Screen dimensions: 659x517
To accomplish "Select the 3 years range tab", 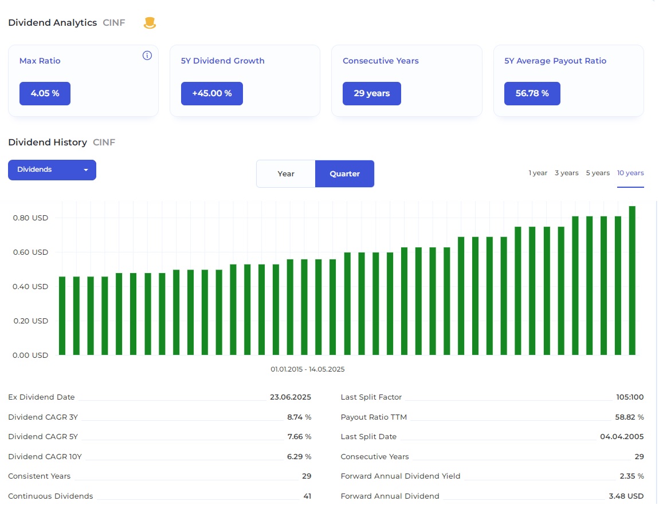I will point(567,172).
